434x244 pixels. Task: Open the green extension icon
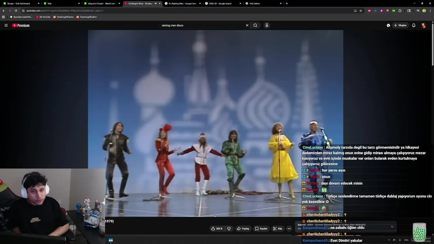point(394,11)
